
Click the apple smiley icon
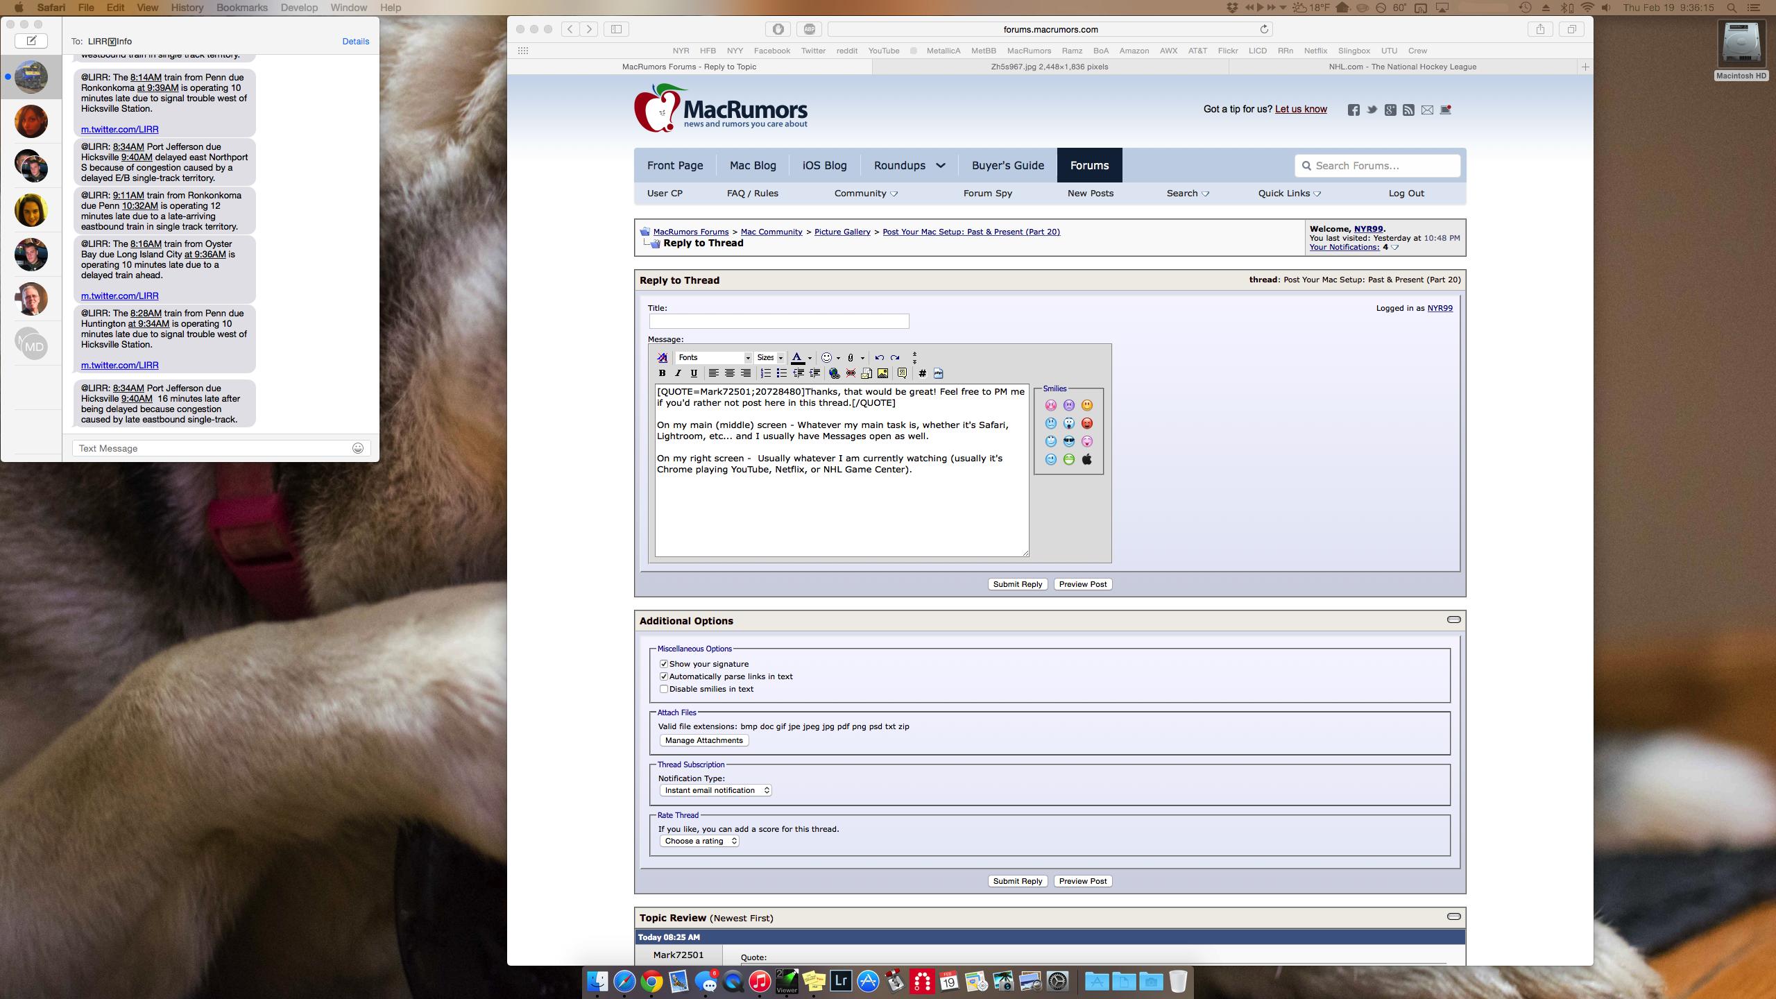(1086, 459)
